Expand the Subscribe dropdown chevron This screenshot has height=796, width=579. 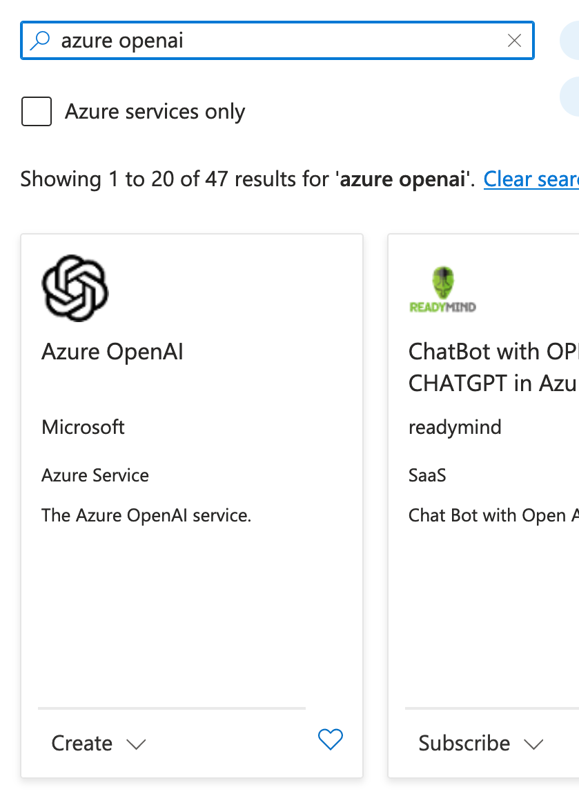point(533,745)
